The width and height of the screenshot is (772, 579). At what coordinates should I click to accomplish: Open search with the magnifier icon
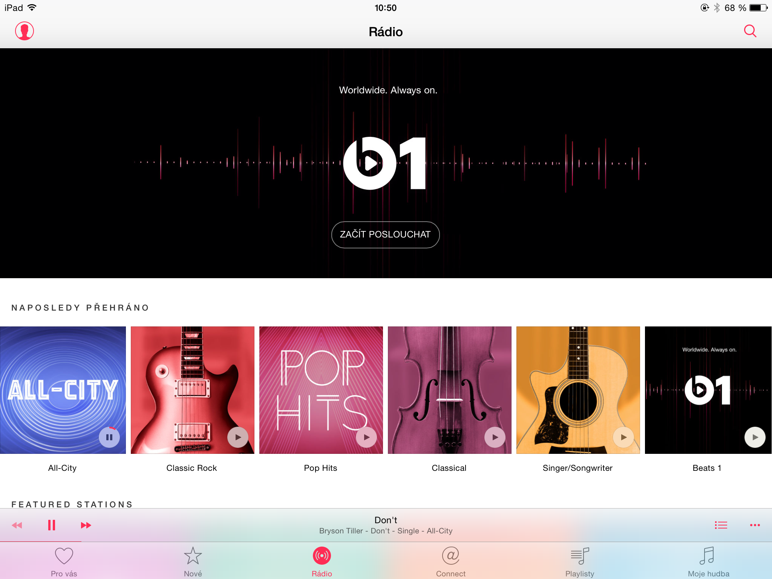(x=750, y=31)
